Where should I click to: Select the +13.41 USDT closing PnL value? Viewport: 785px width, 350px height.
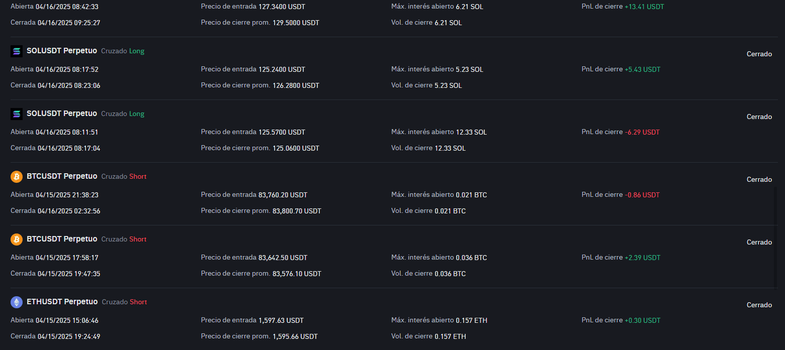644,7
